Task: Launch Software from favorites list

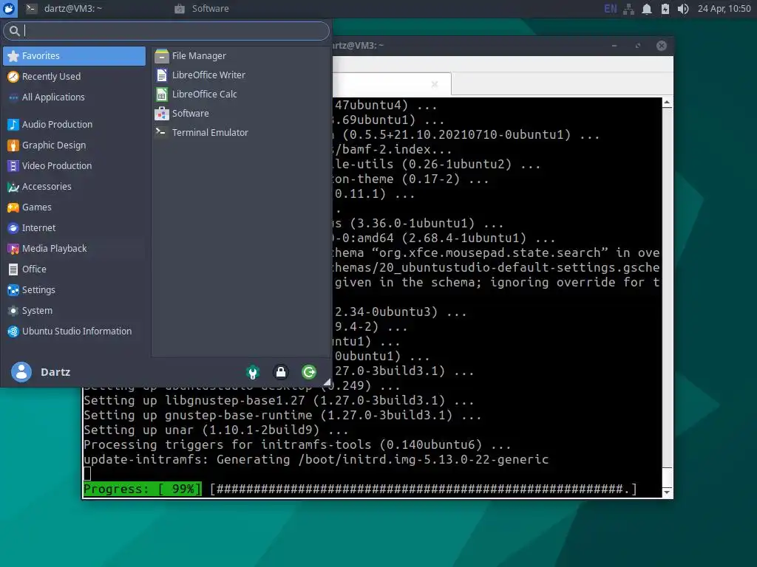Action: click(241, 114)
